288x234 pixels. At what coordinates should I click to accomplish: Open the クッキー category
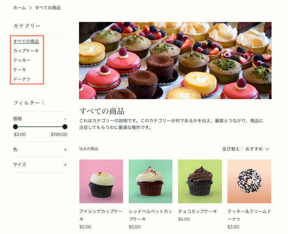click(x=22, y=60)
